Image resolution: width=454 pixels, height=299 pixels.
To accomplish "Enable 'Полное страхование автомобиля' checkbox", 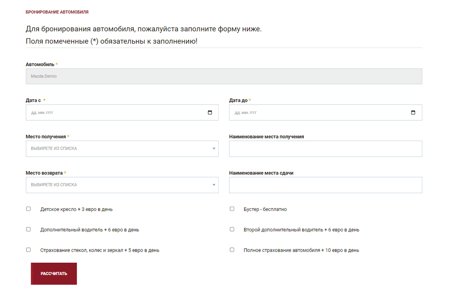I will pos(232,250).
